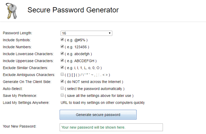Uncheck Include Symbols checkbox
The width and height of the screenshot is (206, 134).
(62, 40)
